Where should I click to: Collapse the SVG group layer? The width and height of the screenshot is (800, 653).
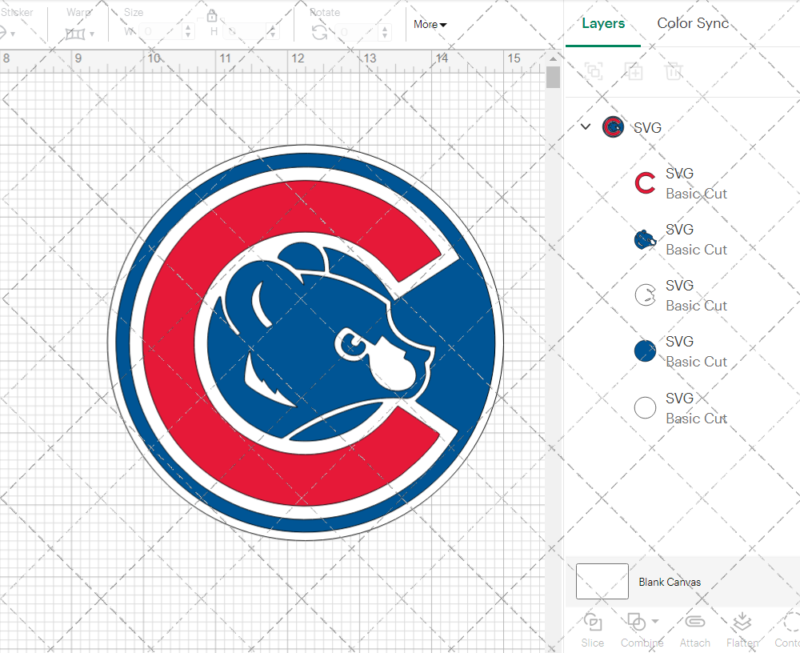586,126
